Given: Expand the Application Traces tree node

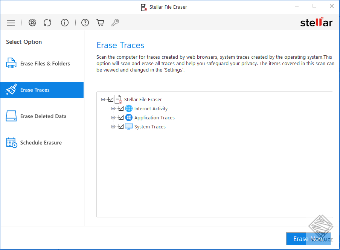Looking at the screenshot, I should 113,118.
